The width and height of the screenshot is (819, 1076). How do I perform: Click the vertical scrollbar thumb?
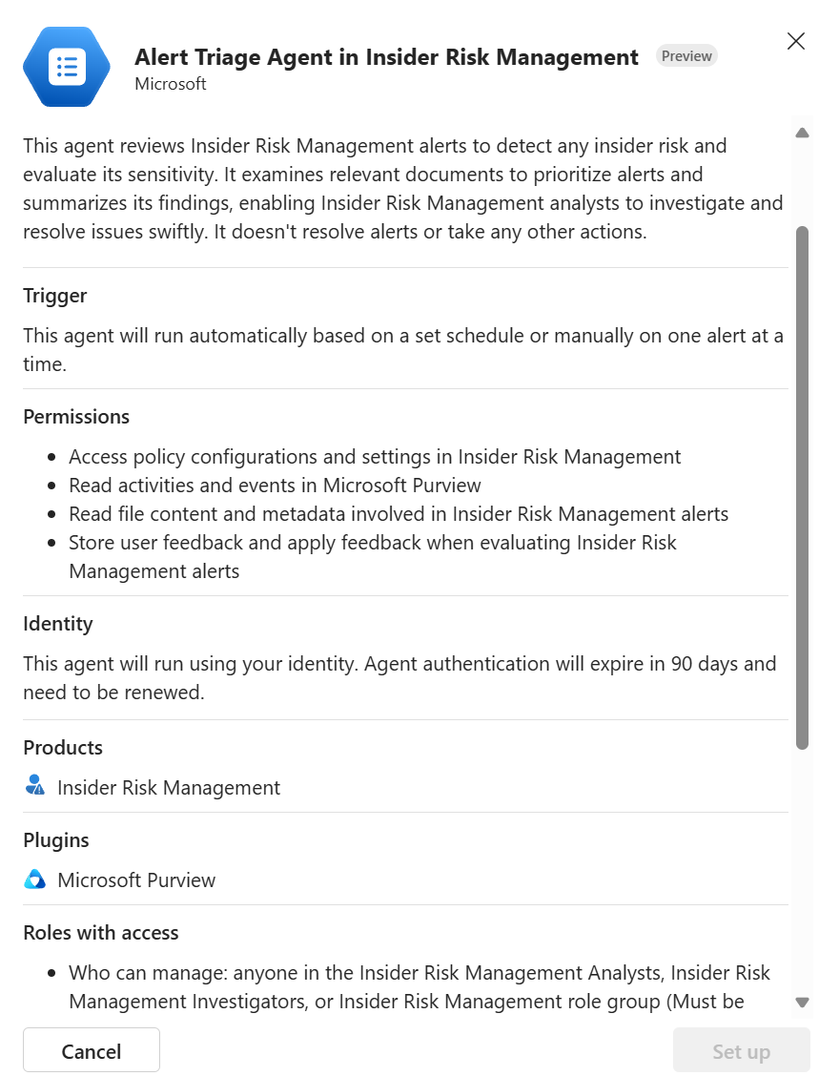(802, 486)
